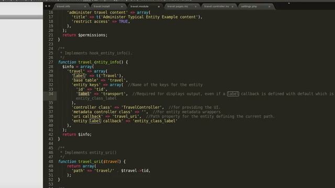Click '$permissions' on return line 21
This screenshot has width=335, height=188.
tap(92, 35)
